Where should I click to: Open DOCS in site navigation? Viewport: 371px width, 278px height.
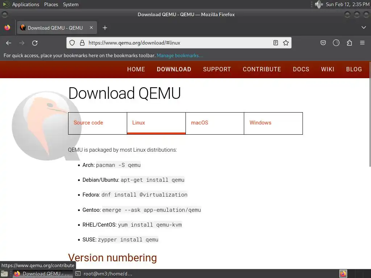(301, 69)
